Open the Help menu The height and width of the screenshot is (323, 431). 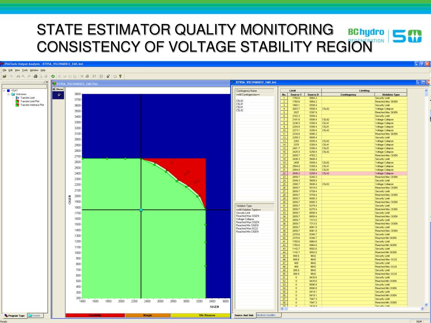43,70
